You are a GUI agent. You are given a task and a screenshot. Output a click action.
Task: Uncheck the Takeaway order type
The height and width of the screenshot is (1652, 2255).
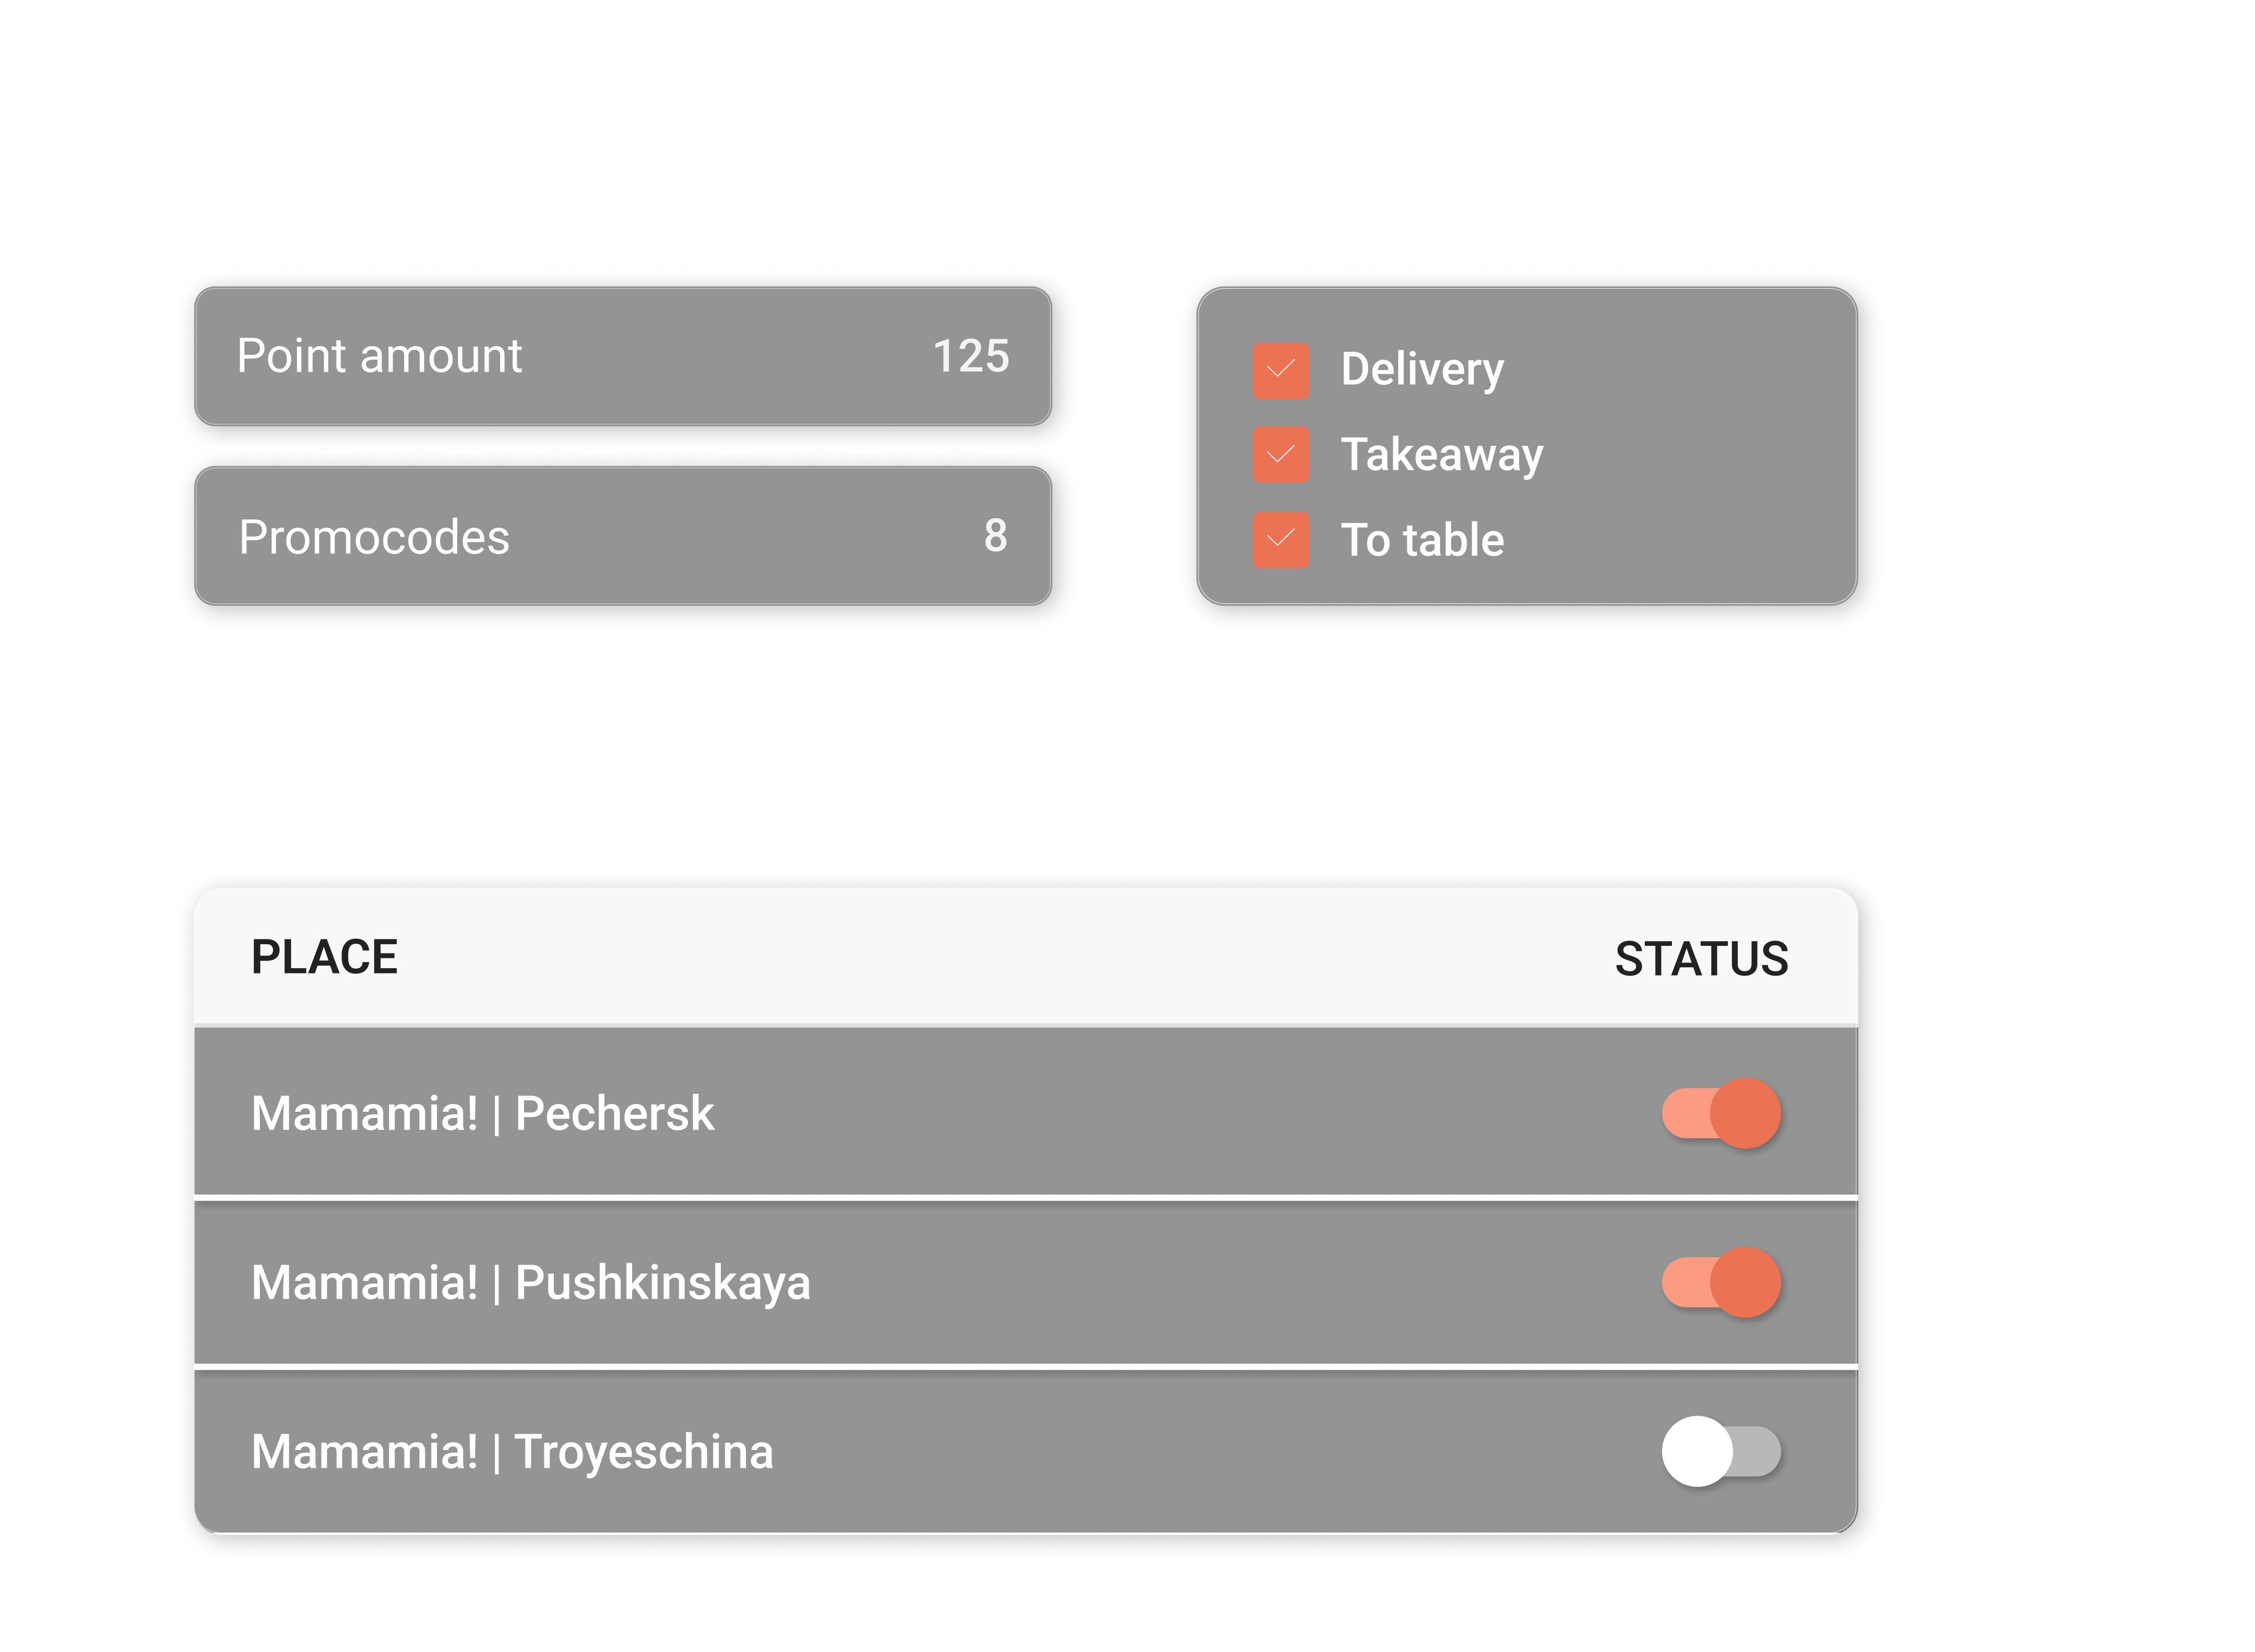pyautogui.click(x=1280, y=455)
